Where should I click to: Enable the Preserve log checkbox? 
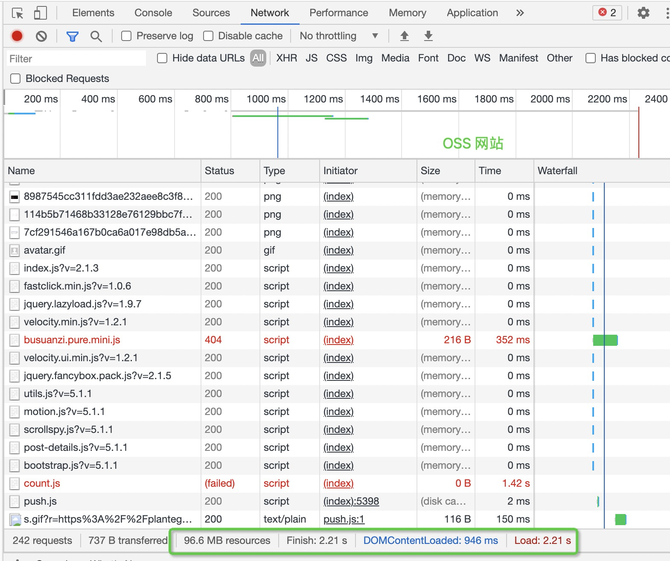[126, 36]
